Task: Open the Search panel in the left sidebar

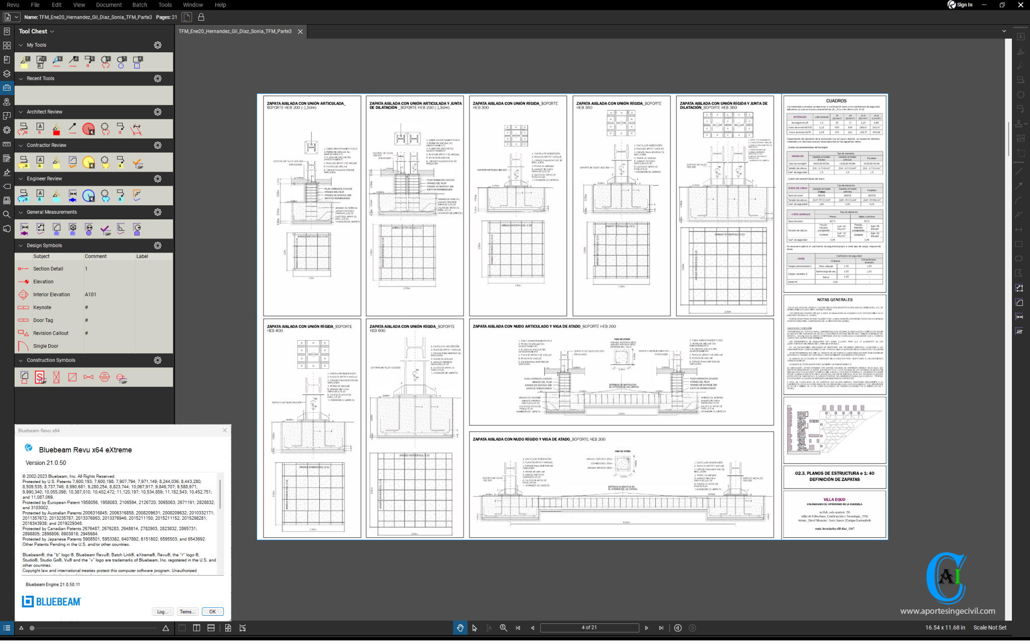Action: pos(7,214)
